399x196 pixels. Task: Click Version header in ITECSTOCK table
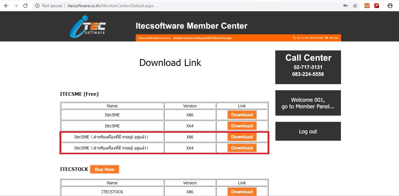click(x=190, y=183)
